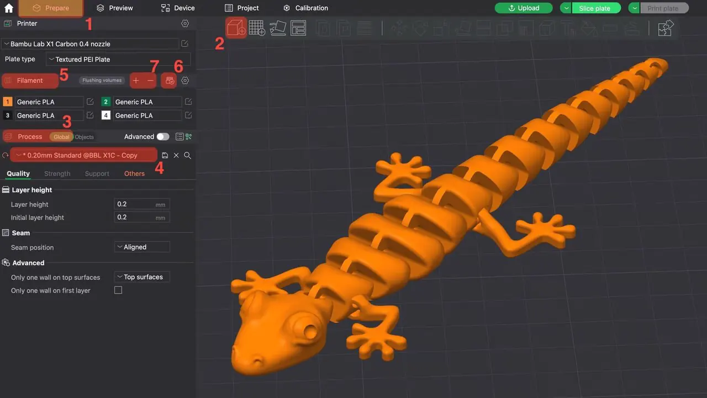707x398 pixels.
Task: Click the black filament 3 color swatch
Action: point(7,115)
